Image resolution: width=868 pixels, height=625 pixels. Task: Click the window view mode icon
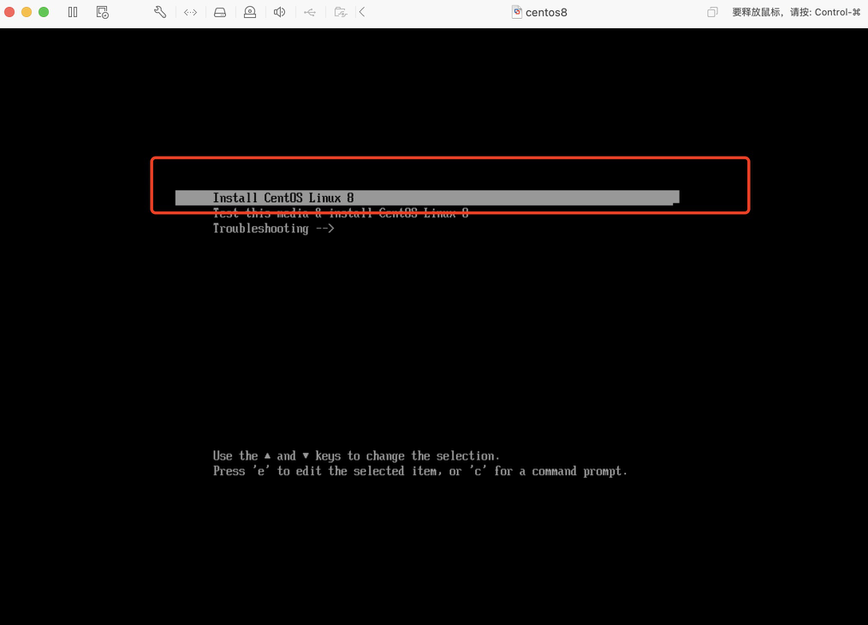click(x=712, y=12)
